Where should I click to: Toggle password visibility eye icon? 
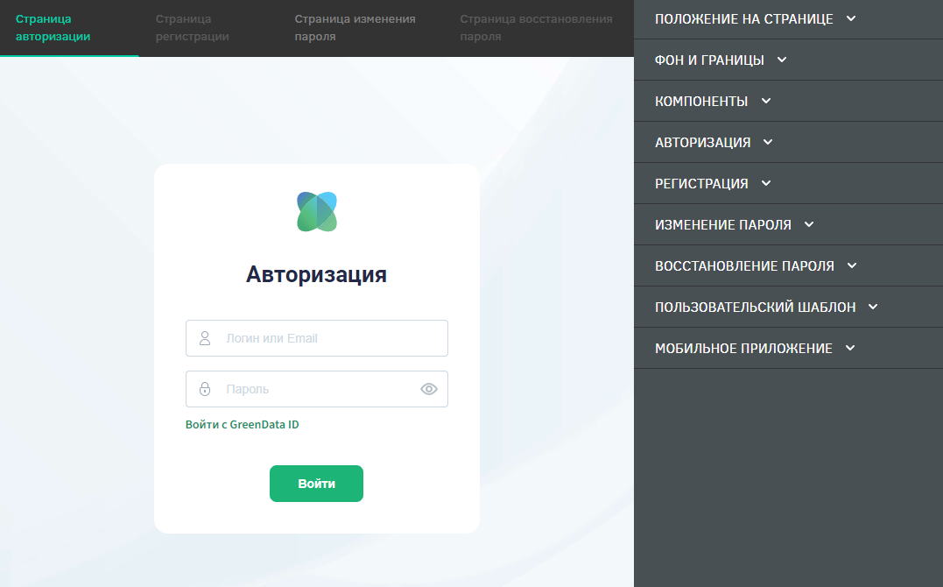[428, 389]
